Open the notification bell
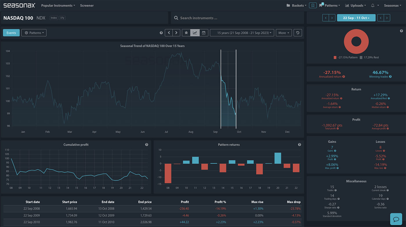 coord(373,6)
